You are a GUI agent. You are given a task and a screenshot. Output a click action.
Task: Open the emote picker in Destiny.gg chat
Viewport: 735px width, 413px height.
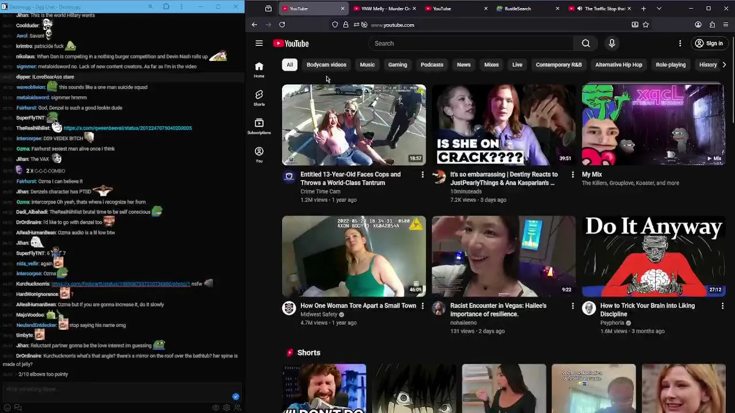point(7,408)
